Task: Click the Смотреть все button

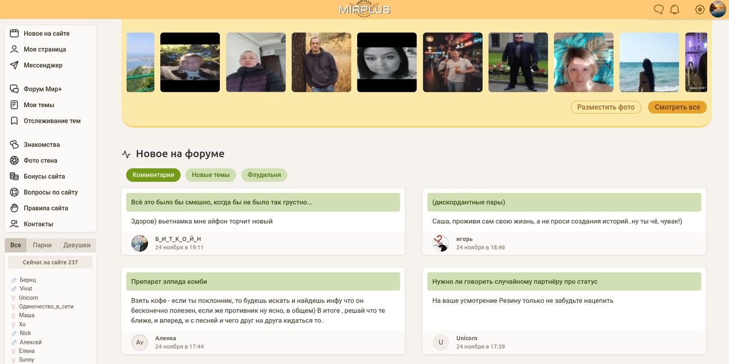Action: pyautogui.click(x=677, y=107)
